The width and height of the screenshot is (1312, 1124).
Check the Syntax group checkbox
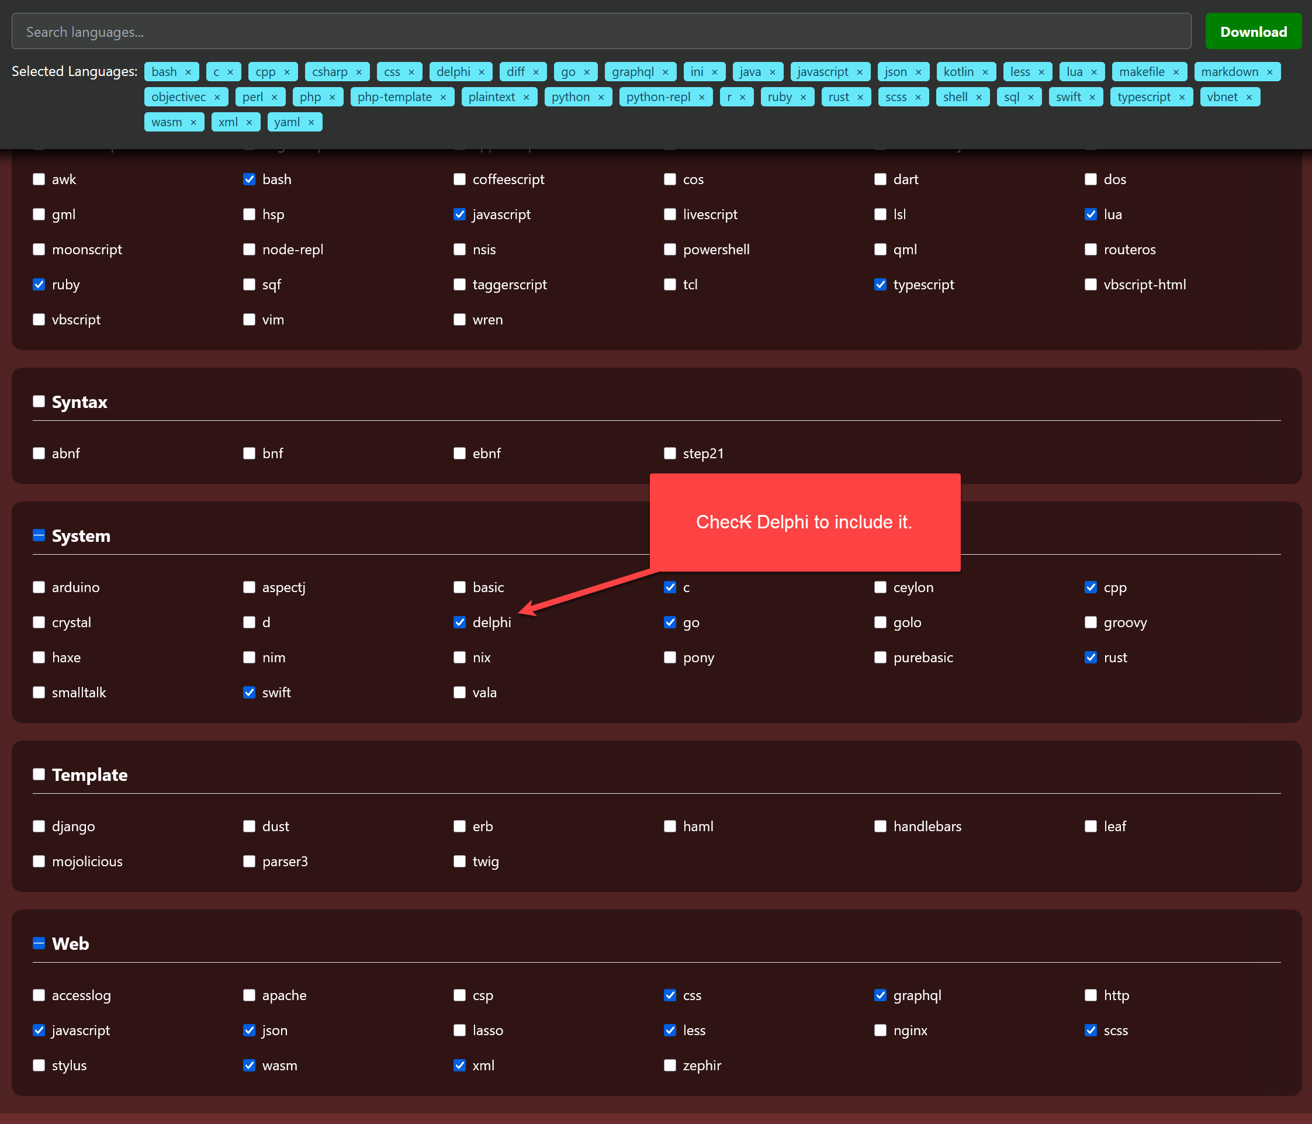(39, 402)
